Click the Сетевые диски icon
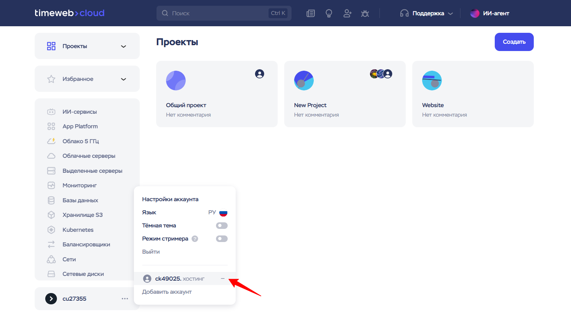 tap(51, 274)
